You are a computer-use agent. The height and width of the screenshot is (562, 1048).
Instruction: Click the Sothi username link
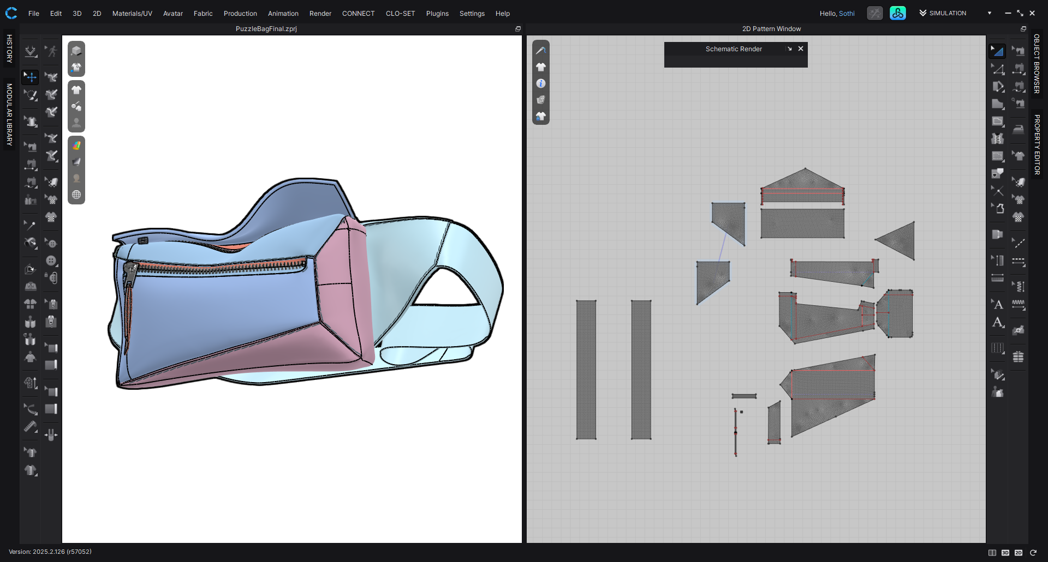point(847,13)
